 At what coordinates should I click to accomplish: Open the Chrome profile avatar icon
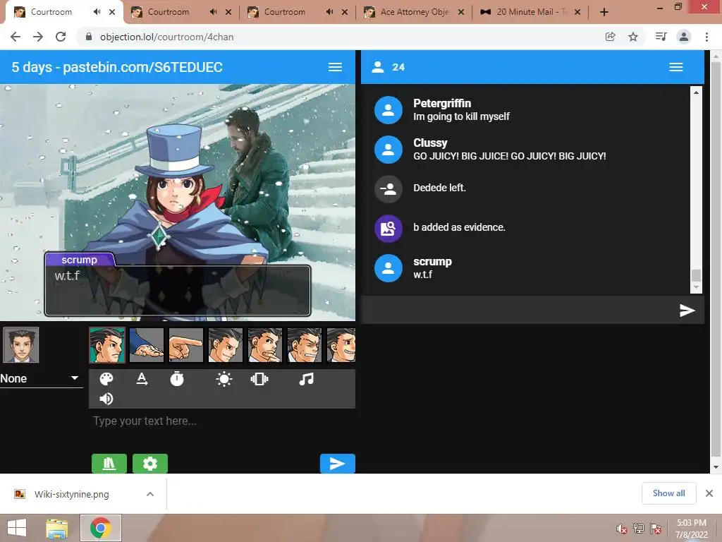[684, 37]
